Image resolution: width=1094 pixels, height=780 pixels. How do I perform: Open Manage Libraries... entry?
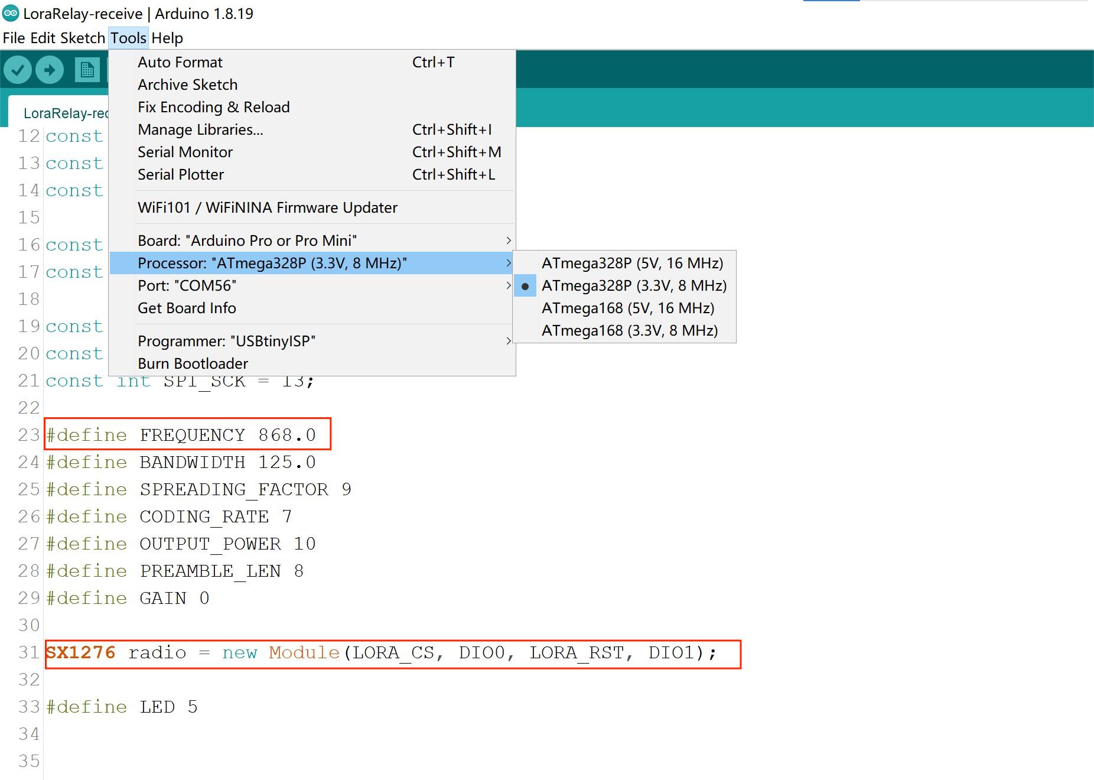tap(312, 129)
